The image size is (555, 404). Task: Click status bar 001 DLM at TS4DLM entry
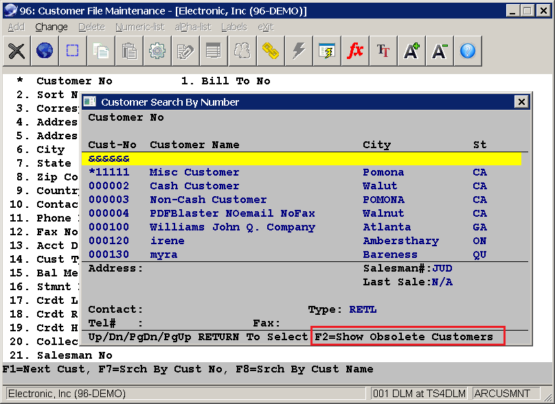click(419, 394)
